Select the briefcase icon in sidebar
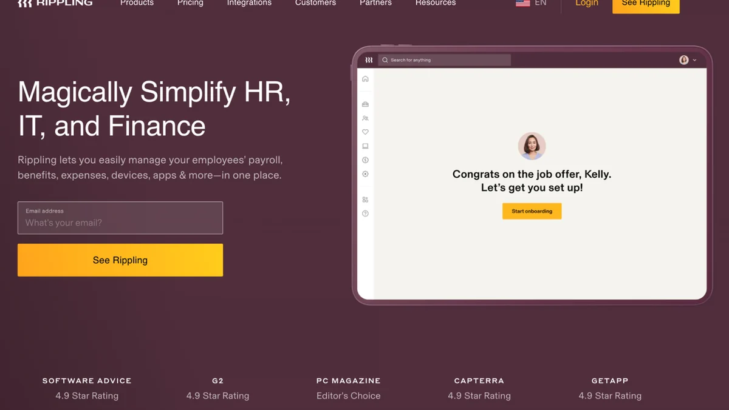The height and width of the screenshot is (410, 729). click(365, 104)
